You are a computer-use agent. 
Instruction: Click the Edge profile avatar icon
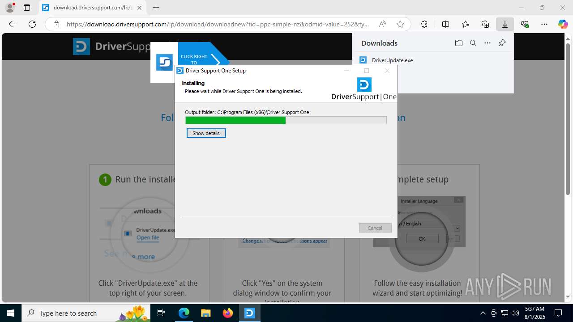[10, 8]
